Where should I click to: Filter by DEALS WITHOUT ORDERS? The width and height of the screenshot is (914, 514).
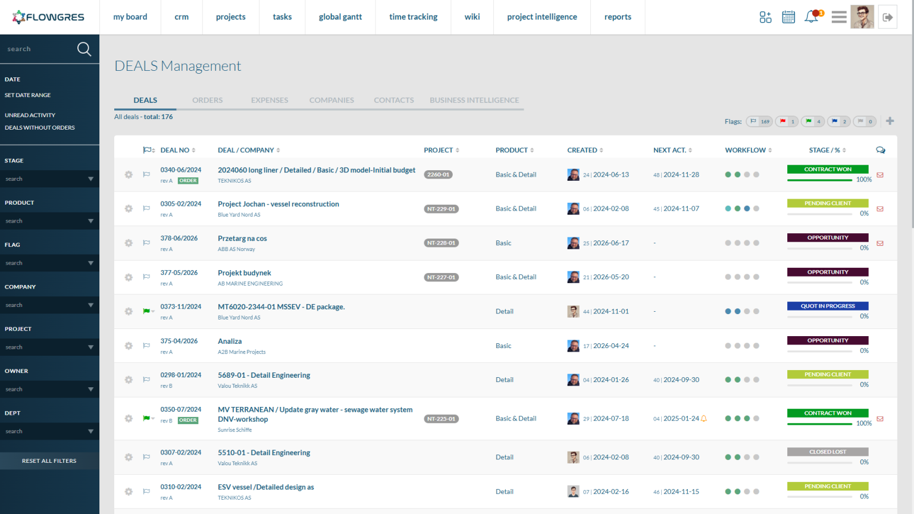40,128
